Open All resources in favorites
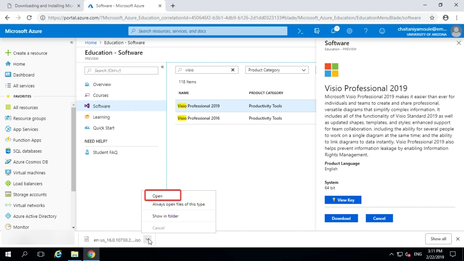464x261 pixels. pos(26,107)
